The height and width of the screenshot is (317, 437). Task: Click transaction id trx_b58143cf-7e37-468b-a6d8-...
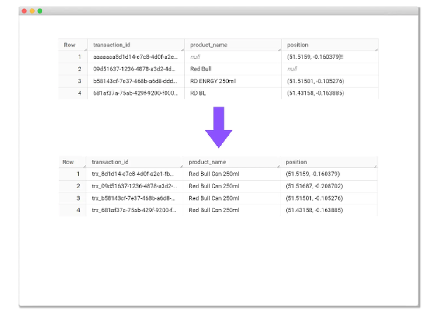coord(133,198)
